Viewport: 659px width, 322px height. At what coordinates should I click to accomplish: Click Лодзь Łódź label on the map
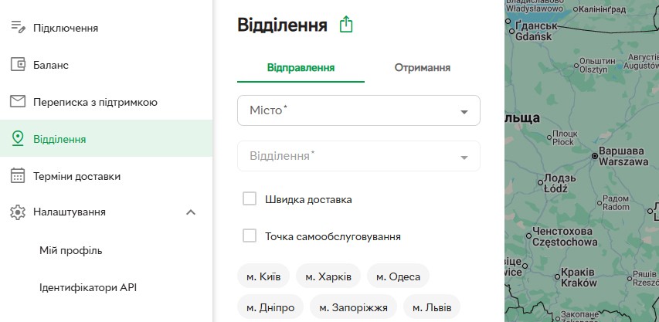click(559, 183)
